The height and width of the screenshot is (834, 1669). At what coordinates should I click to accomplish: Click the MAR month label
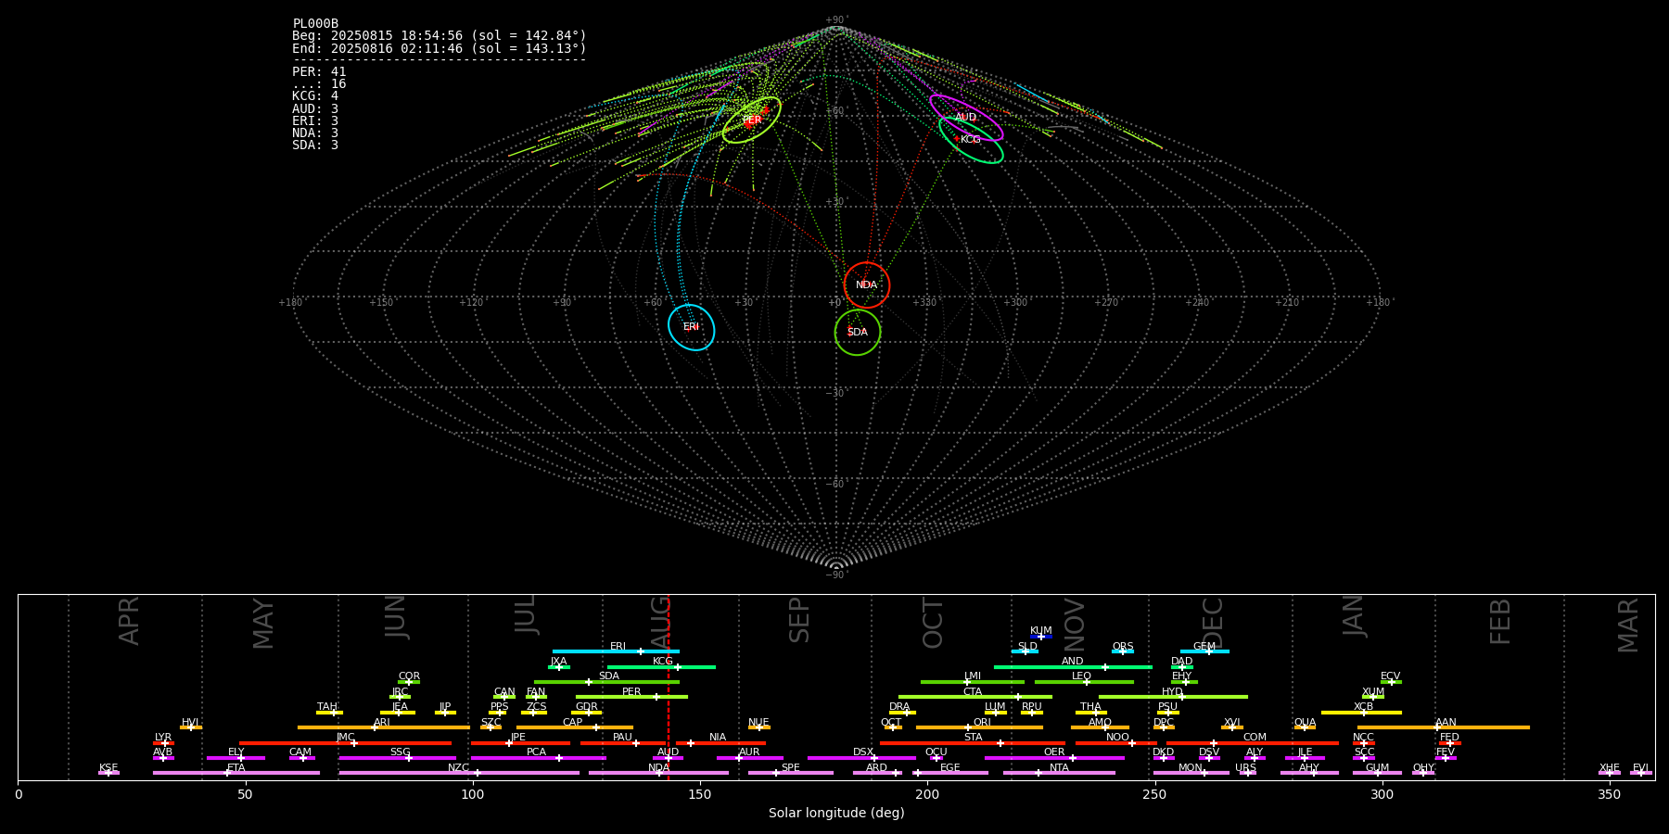(x=1628, y=625)
